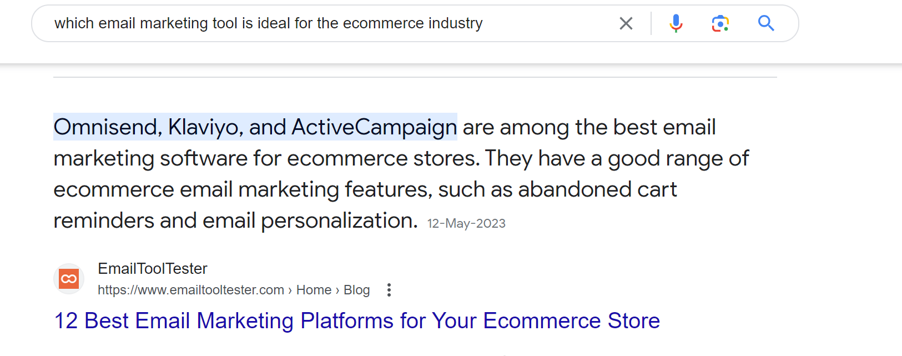
Task: Select the highlighted text Omnisend, Klaviyo, and ActiveCampaign
Action: coord(255,127)
